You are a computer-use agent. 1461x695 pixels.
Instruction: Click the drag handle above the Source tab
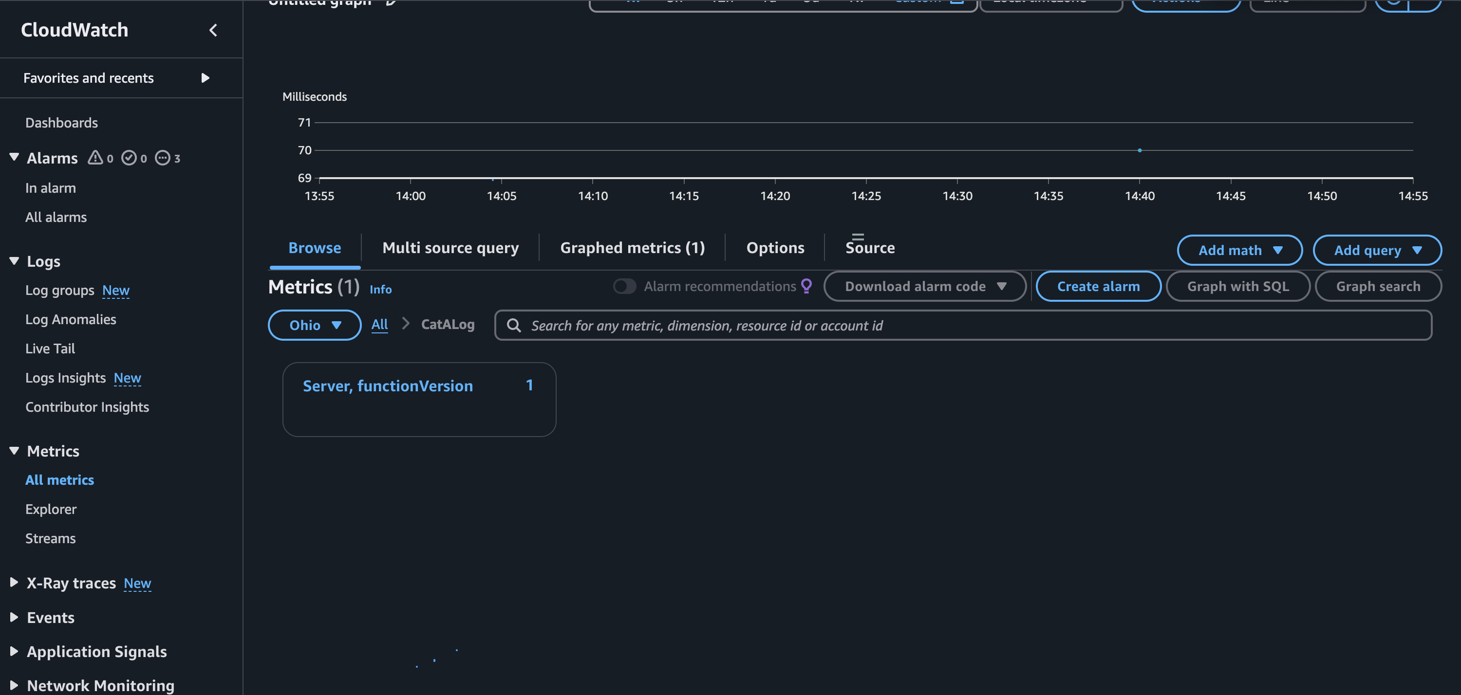858,236
